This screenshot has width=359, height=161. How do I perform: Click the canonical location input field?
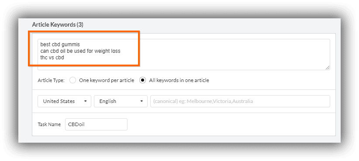pyautogui.click(x=240, y=101)
